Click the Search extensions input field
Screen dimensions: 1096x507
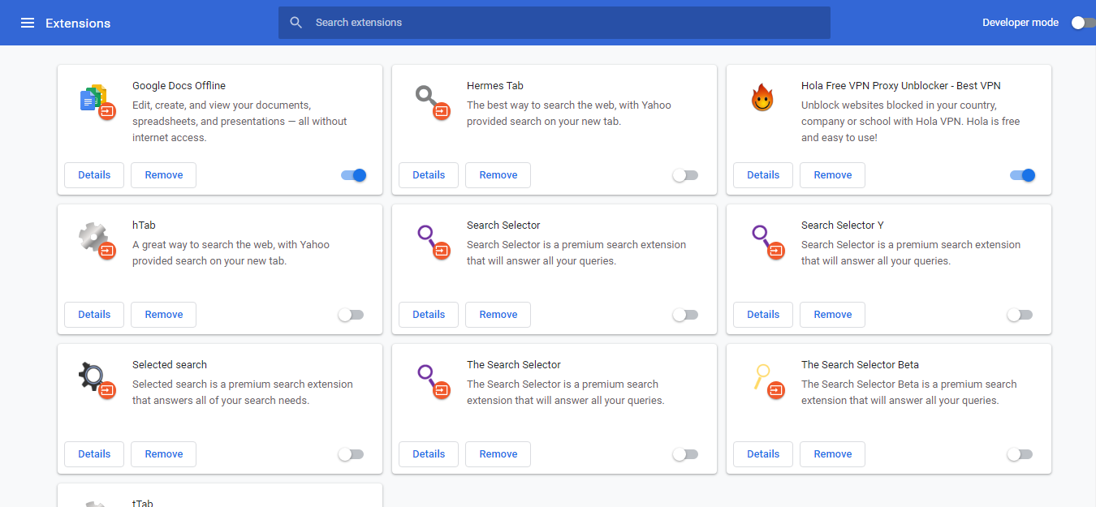(554, 22)
